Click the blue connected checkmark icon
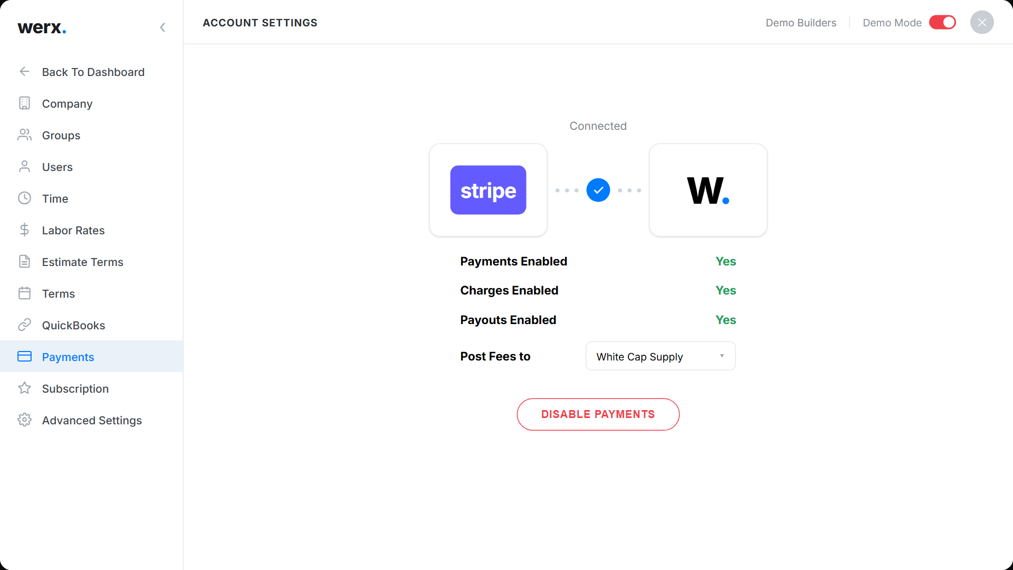 click(598, 190)
